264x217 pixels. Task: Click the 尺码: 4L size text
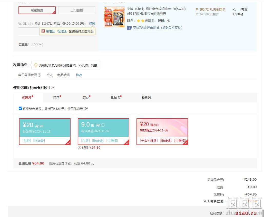tap(164, 21)
